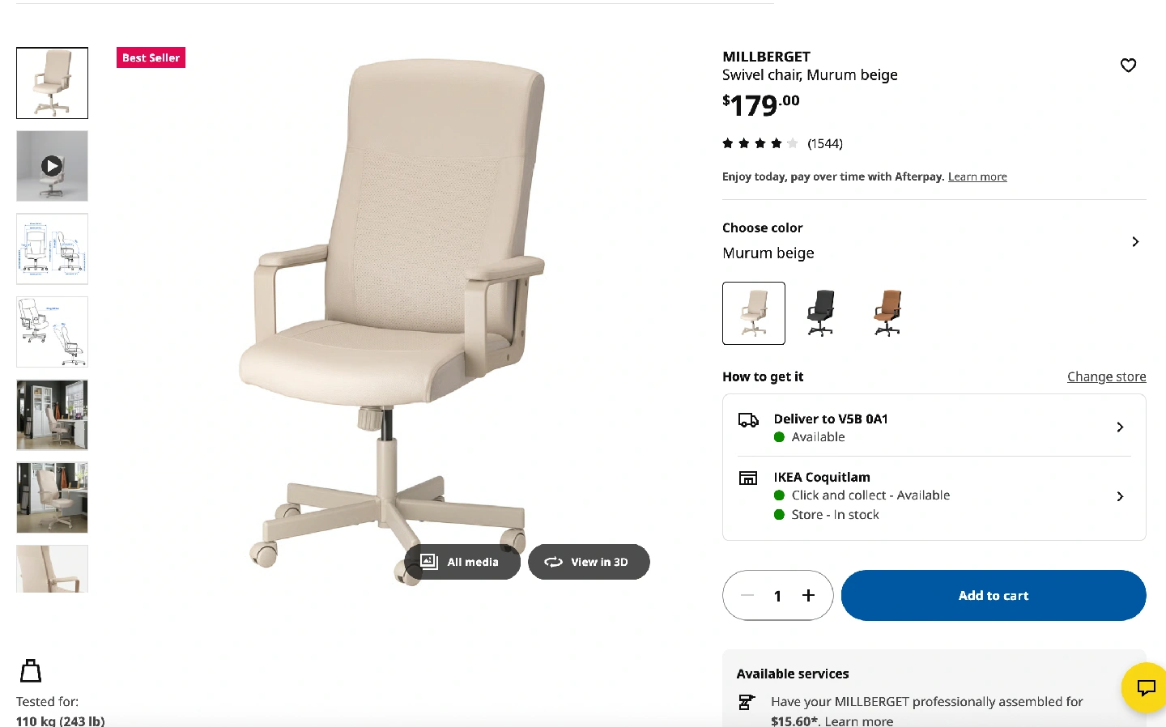
Task: Expand IKEA Coquitlam store availability
Action: (x=934, y=496)
